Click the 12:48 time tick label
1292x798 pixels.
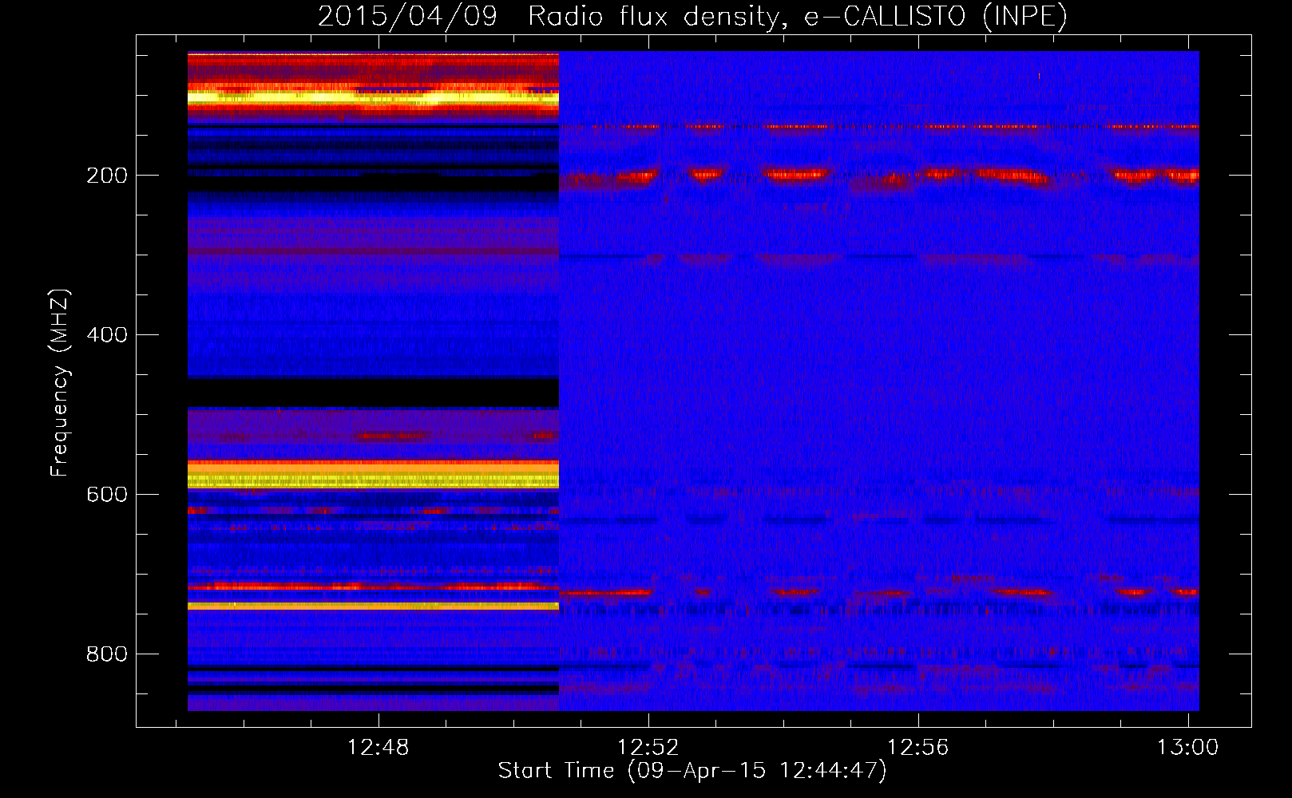tap(378, 748)
